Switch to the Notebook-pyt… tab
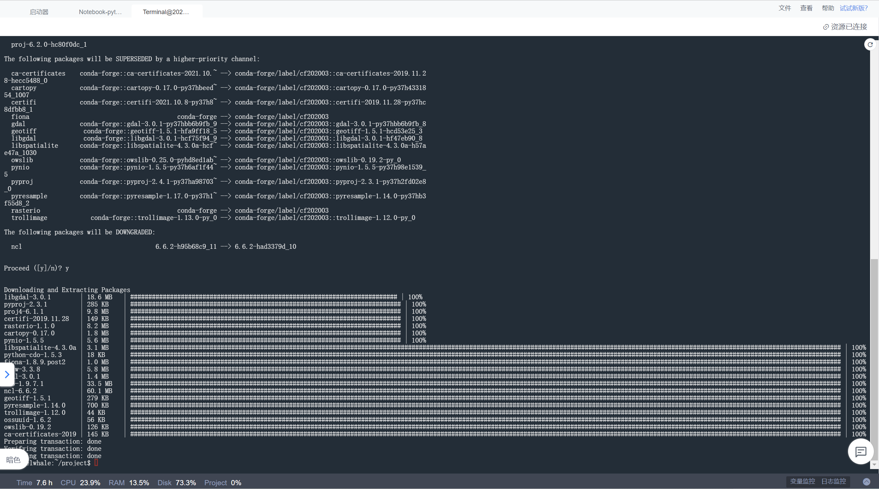The image size is (879, 489). click(100, 12)
